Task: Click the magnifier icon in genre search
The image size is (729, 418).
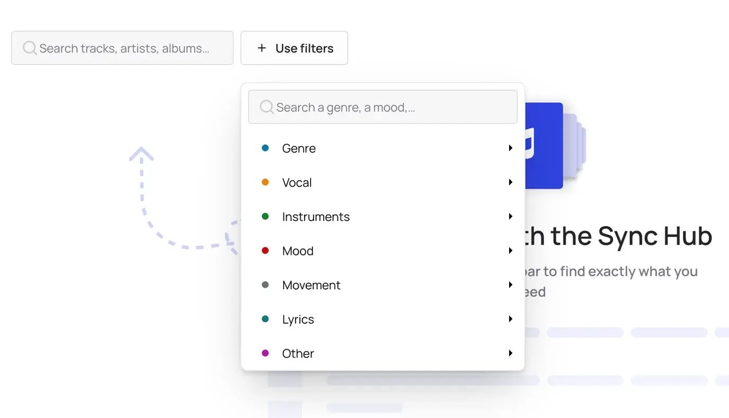Action: (x=266, y=108)
